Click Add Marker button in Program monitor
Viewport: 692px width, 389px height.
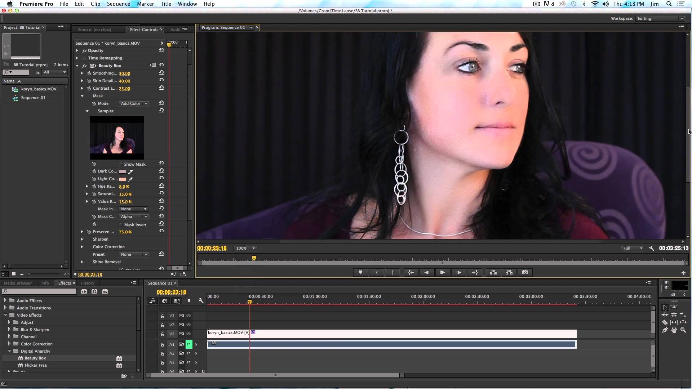360,273
